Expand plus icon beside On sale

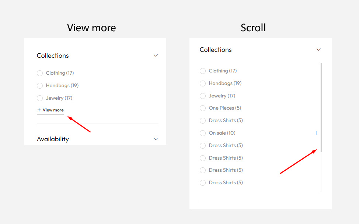point(316,133)
